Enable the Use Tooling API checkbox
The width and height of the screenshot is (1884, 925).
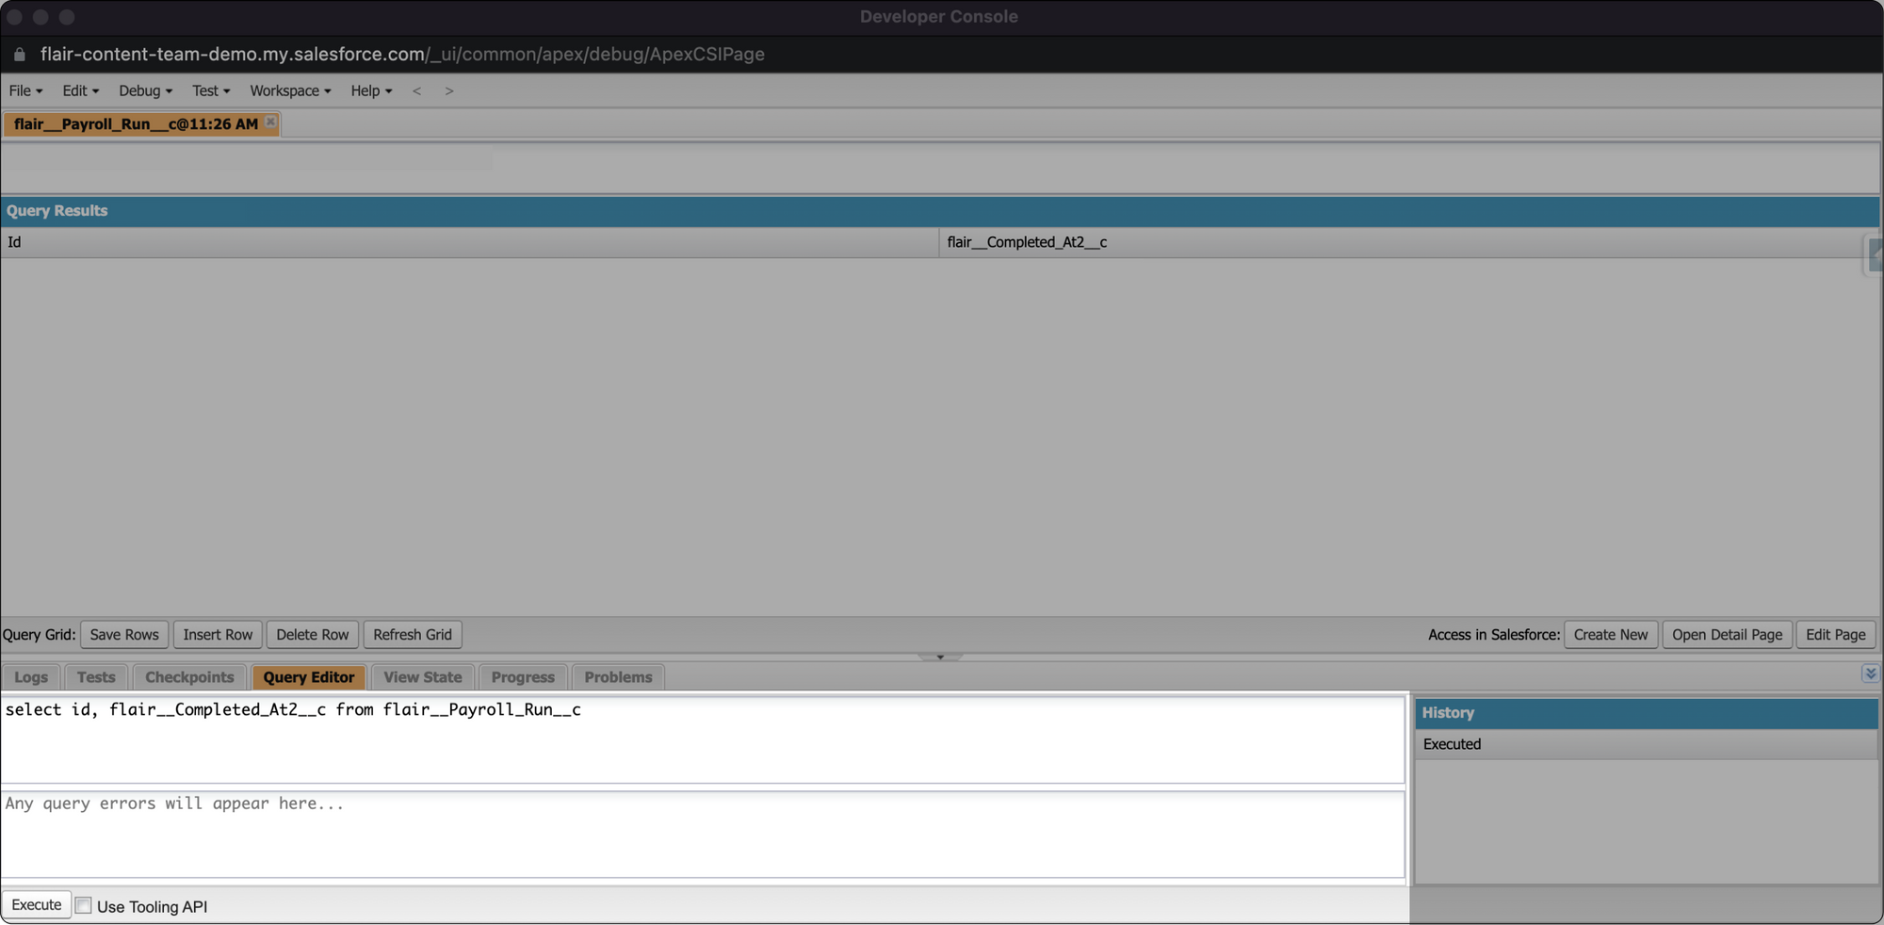tap(83, 904)
